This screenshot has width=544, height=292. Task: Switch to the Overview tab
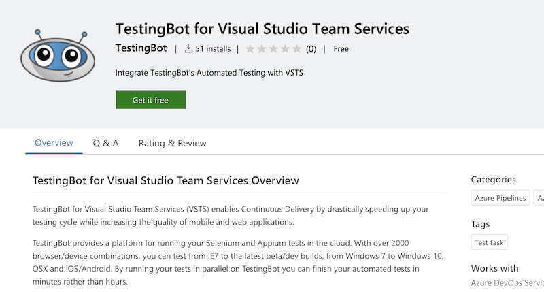click(x=54, y=143)
